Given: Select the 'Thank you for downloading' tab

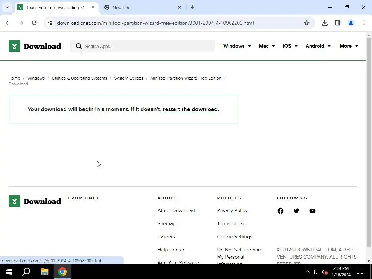Looking at the screenshot, I should (56, 7).
